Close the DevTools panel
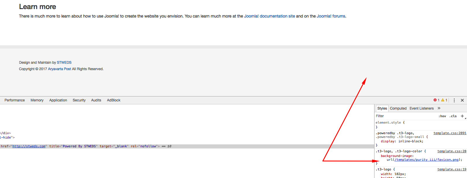The width and height of the screenshot is (467, 178). click(462, 100)
